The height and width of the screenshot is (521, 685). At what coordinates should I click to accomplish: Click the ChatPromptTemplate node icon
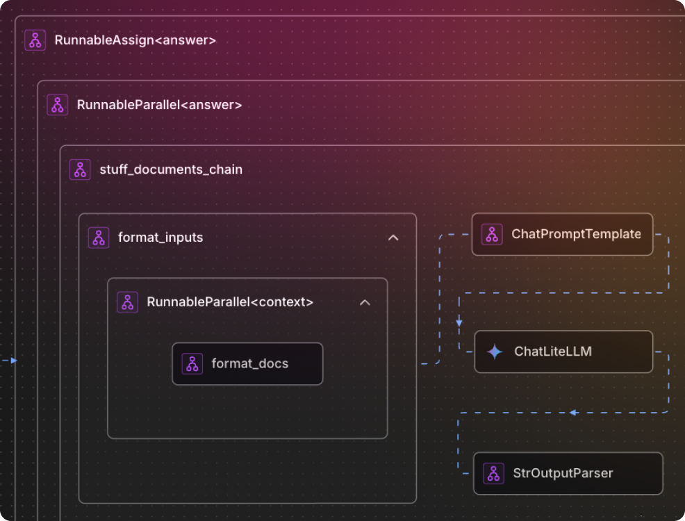tap(492, 234)
